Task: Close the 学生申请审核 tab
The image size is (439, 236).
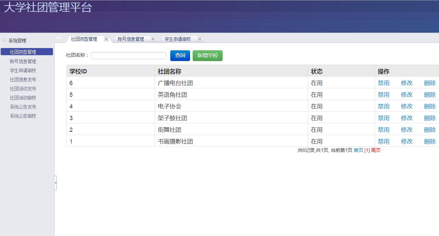Action: tap(200, 39)
